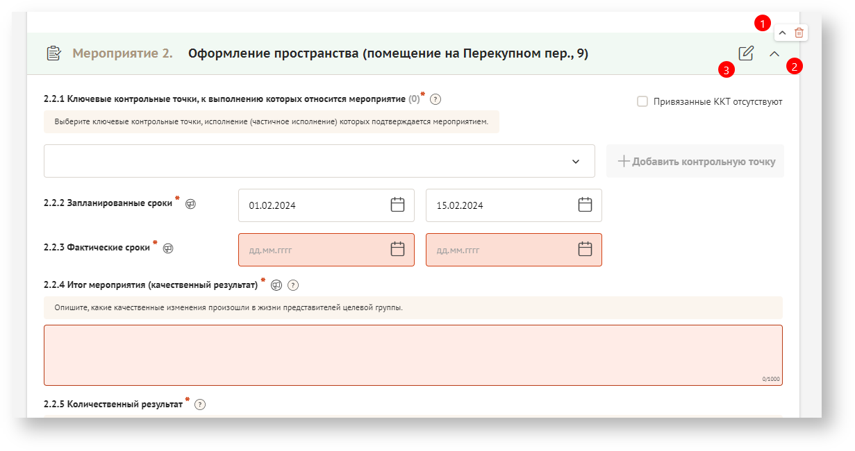Screen dimensions: 855x451
Task: Click into the Итог мероприятия text area
Action: tap(413, 355)
